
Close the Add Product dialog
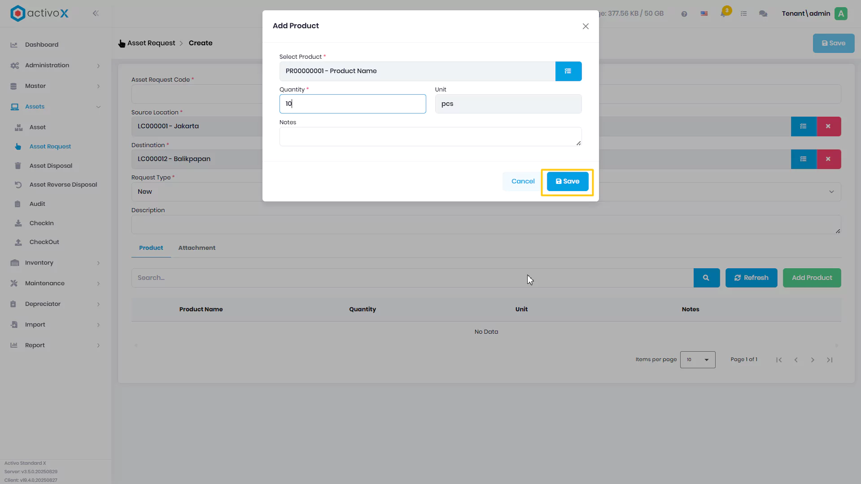click(x=586, y=26)
